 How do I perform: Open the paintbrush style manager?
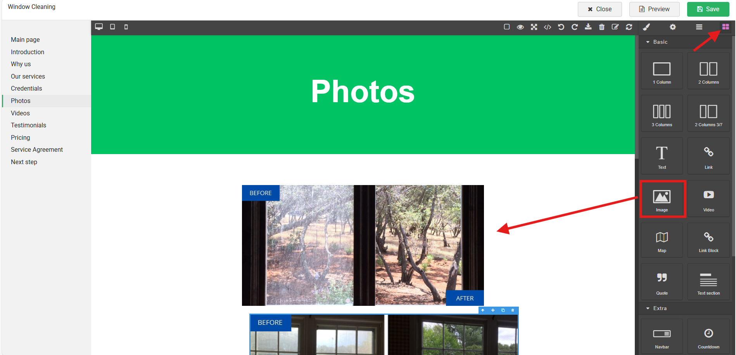pos(646,27)
